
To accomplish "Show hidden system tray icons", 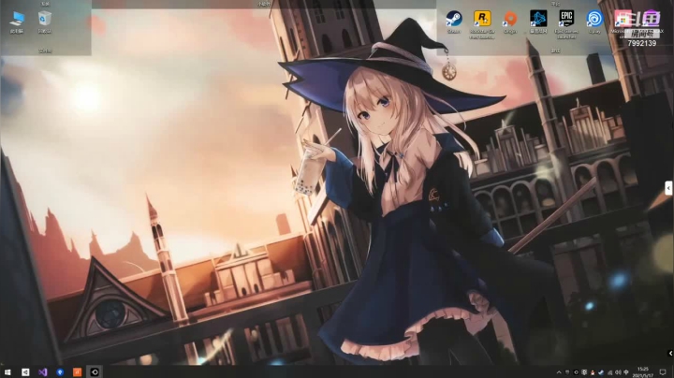I will click(x=559, y=372).
